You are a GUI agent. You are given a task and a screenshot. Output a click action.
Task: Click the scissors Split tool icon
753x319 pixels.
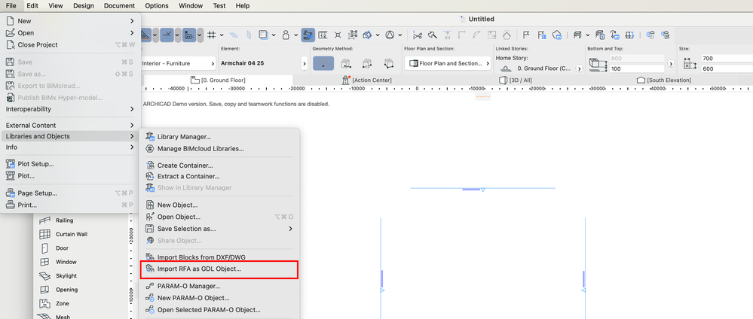[x=418, y=35]
